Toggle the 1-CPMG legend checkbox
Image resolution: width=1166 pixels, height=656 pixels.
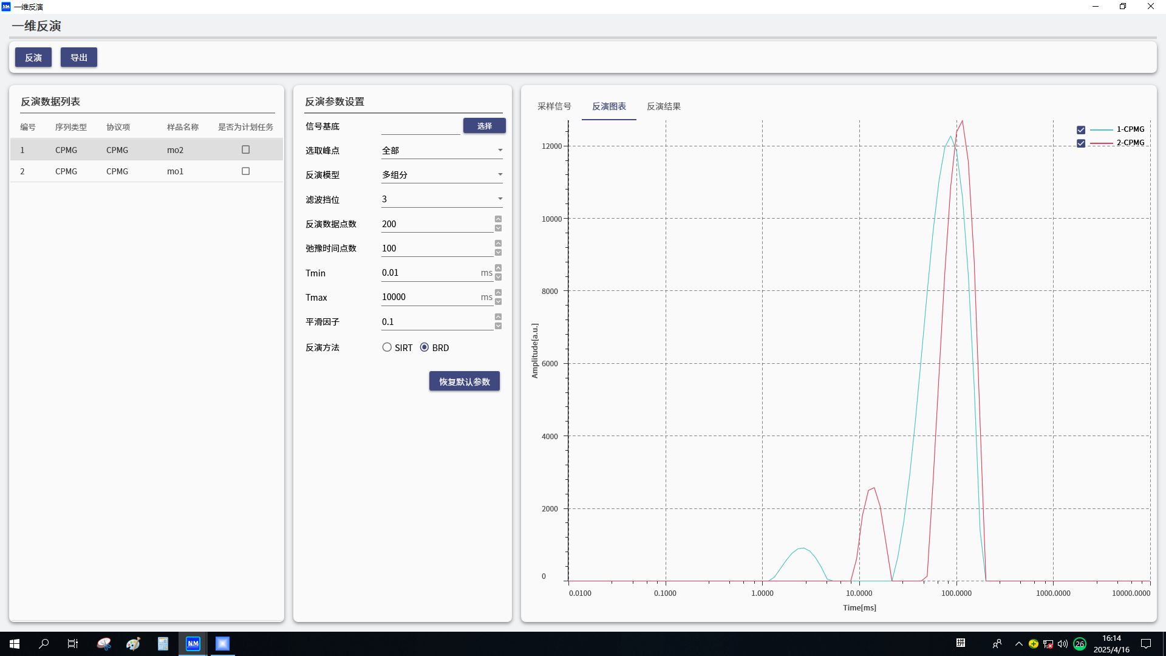click(1081, 130)
